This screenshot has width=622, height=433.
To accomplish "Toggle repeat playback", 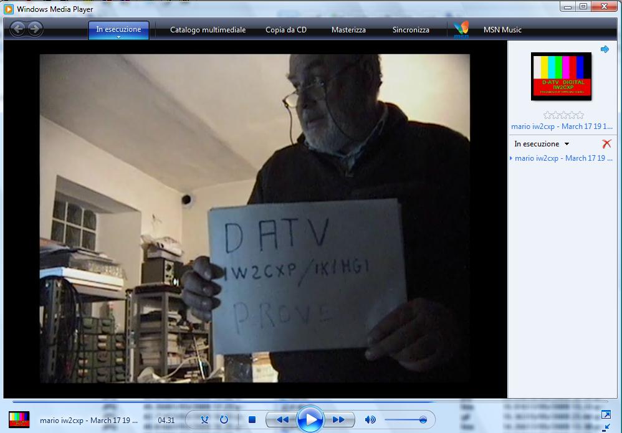I will point(224,419).
